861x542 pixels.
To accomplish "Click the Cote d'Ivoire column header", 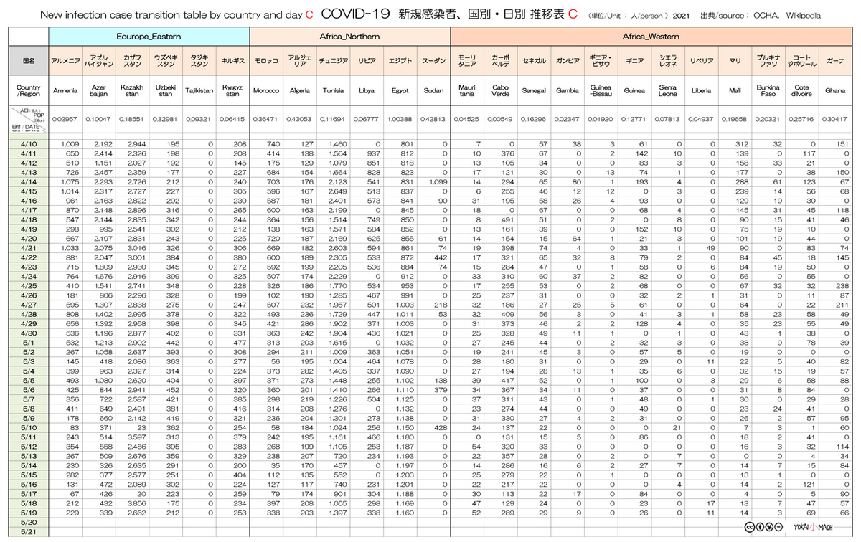I will (x=801, y=91).
